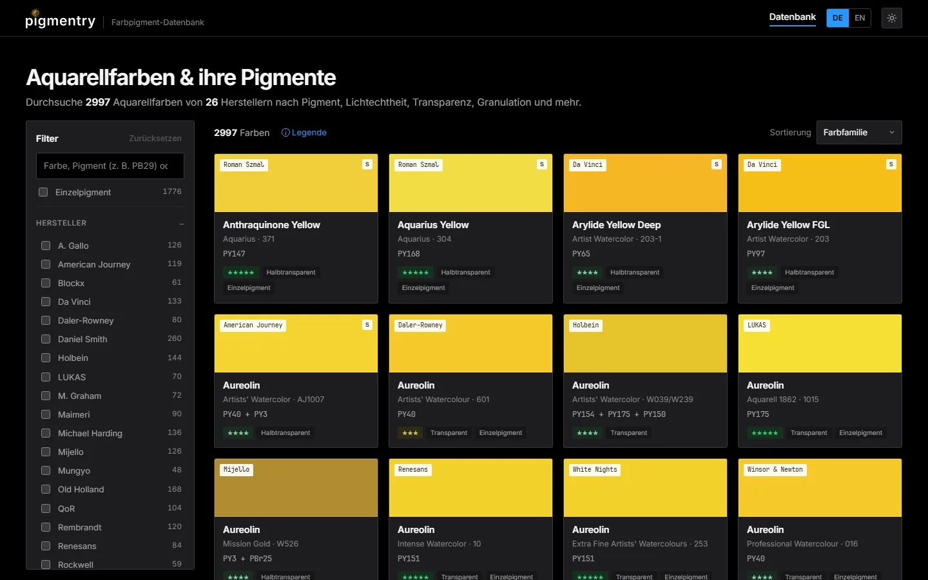Click the five-star rating on Anthraquinone Yellow
Screen dimensions: 928x580
pos(241,273)
